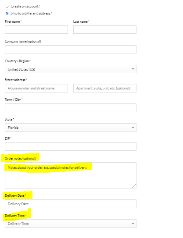Click the Street address label

pos(15,80)
